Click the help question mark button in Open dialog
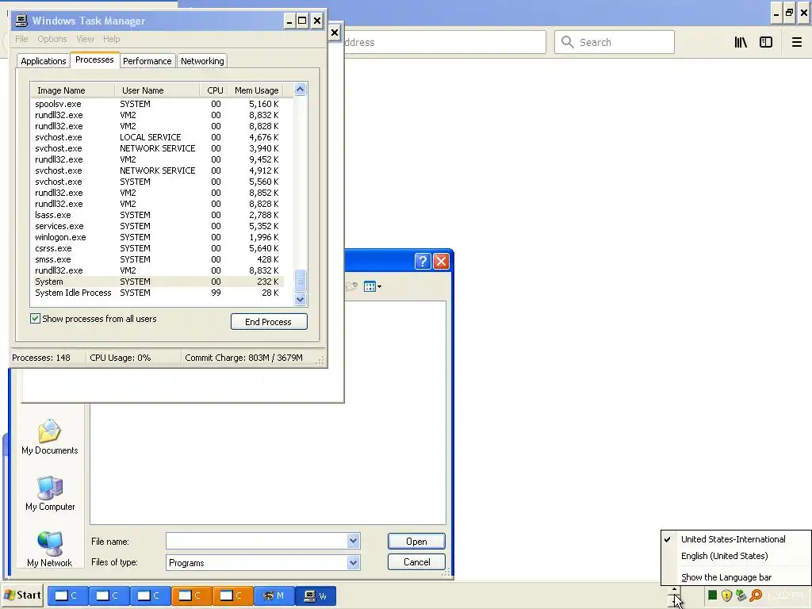812x609 pixels. [423, 261]
